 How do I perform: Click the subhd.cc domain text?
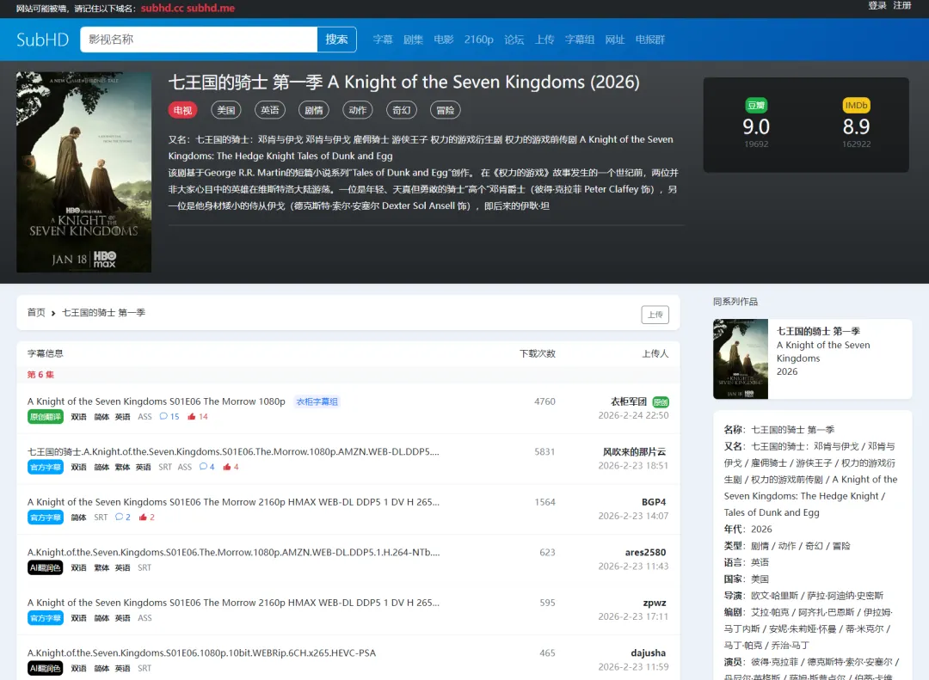click(163, 9)
